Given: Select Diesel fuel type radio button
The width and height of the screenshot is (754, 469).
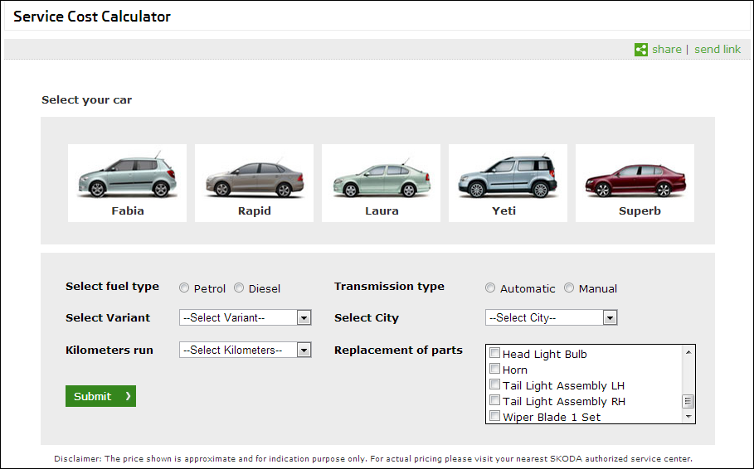Looking at the screenshot, I should click(x=239, y=288).
